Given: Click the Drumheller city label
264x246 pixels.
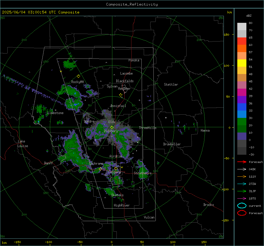Looking at the screenshot, I should click(x=172, y=144).
